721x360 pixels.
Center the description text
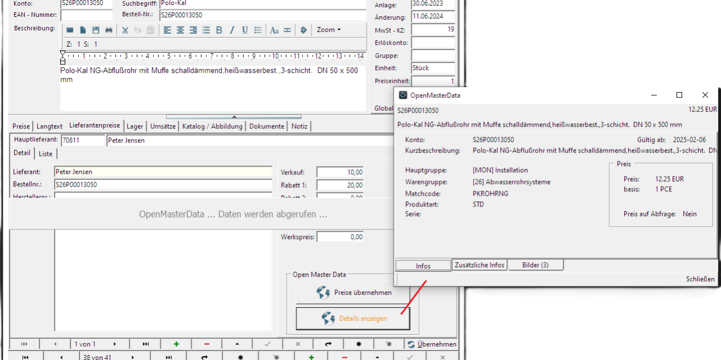pyautogui.click(x=180, y=30)
